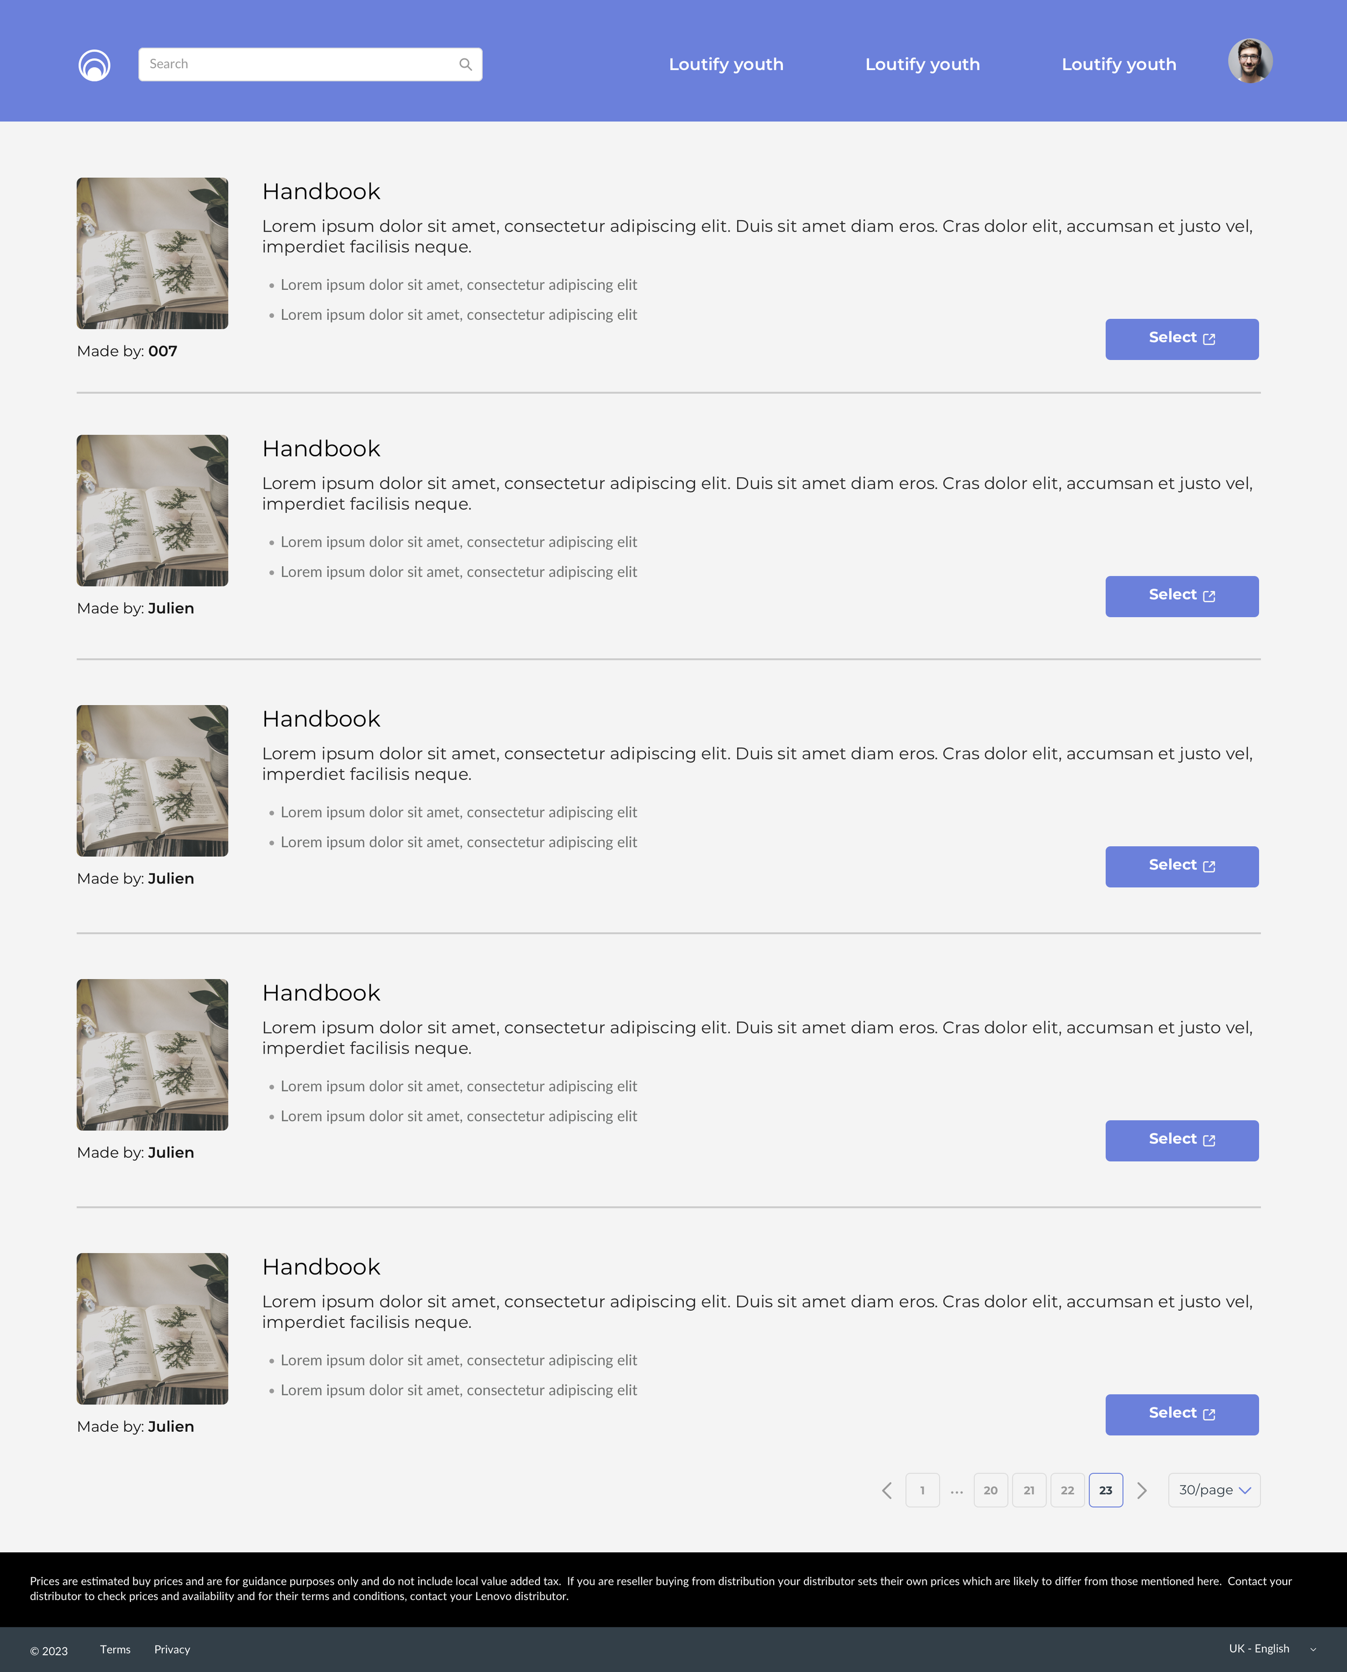Click the first Loutify youth menu item
1347x1672 pixels.
coord(726,64)
